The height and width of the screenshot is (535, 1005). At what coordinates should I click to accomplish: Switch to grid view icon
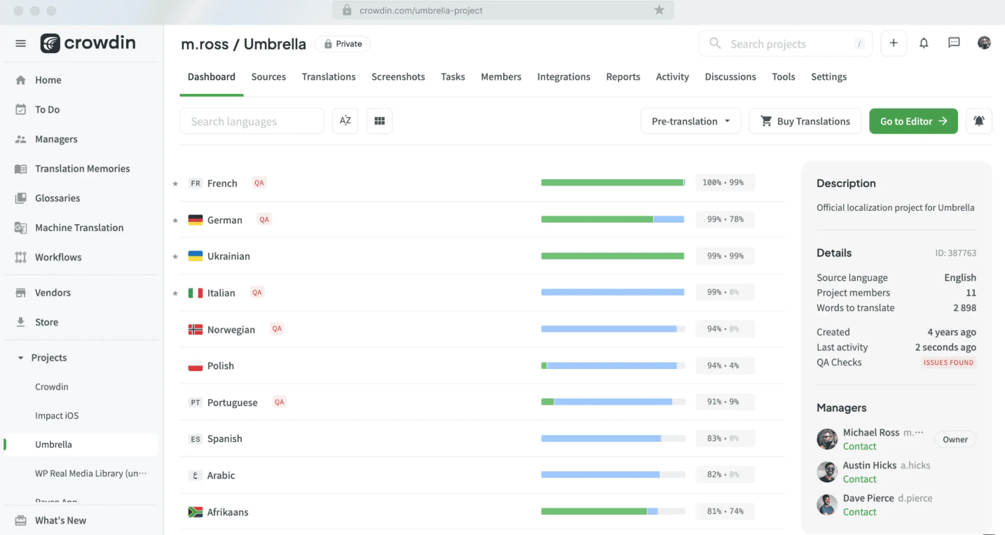pos(380,121)
